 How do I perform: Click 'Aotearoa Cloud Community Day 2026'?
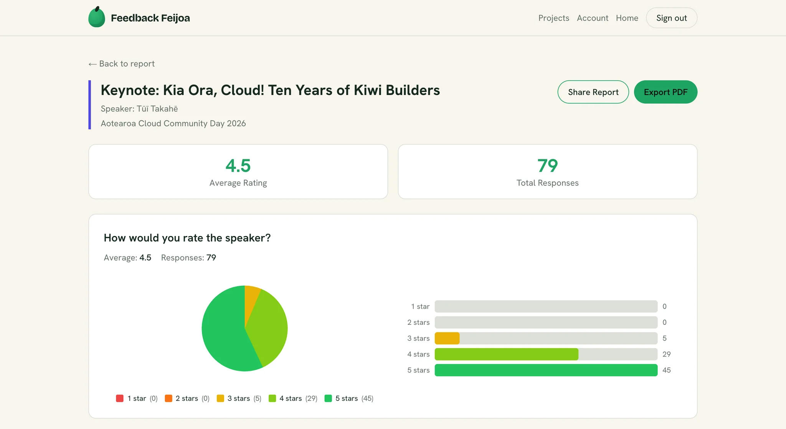[173, 123]
